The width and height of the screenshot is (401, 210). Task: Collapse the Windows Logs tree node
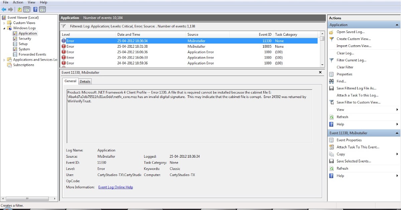tap(4, 28)
